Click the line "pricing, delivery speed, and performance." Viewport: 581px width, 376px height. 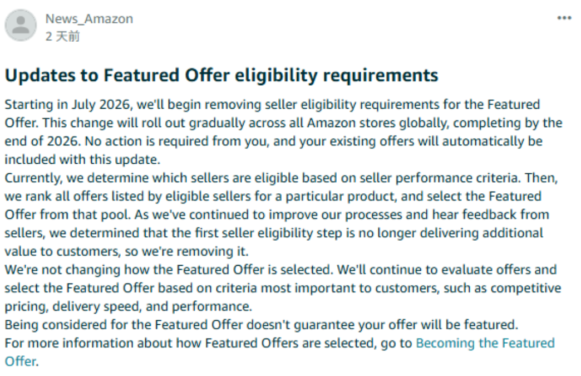click(128, 306)
